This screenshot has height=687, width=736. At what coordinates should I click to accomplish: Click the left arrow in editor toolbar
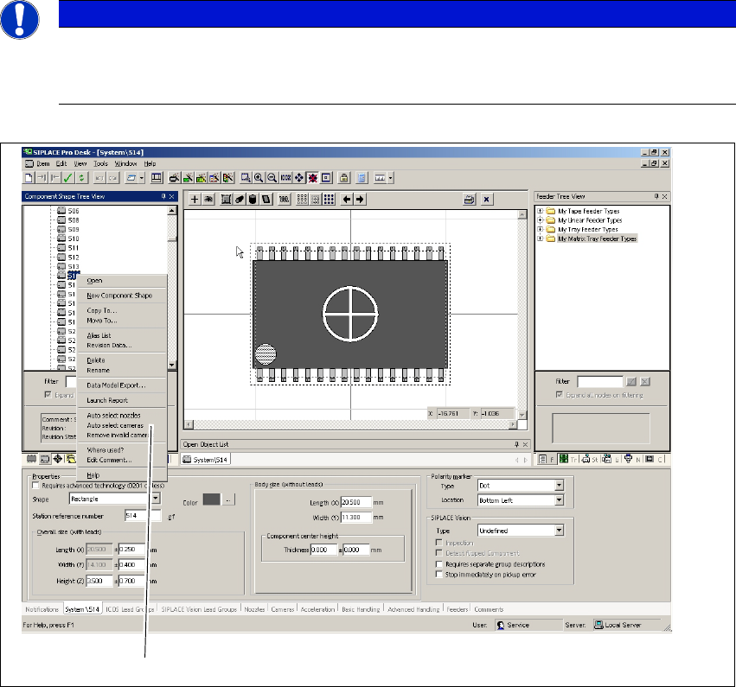[347, 199]
